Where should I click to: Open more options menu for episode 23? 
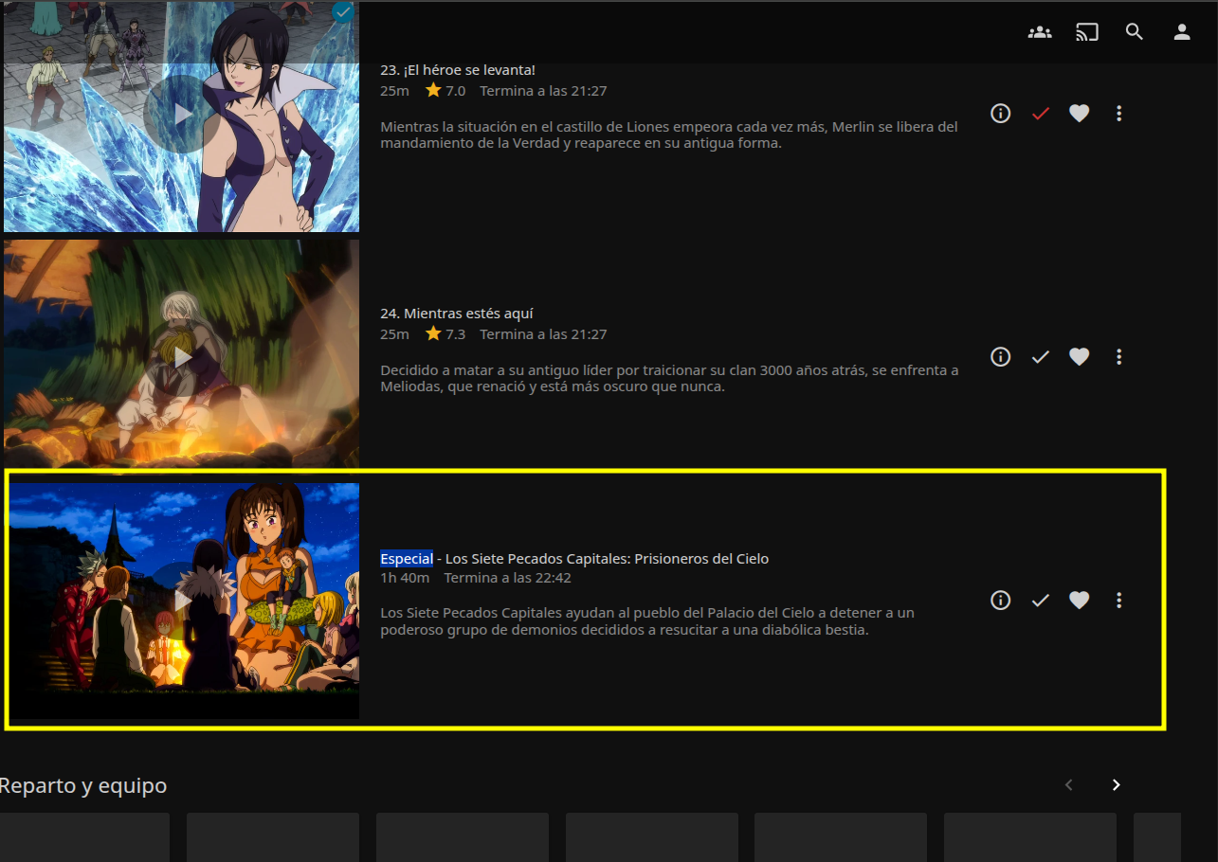[x=1119, y=114]
